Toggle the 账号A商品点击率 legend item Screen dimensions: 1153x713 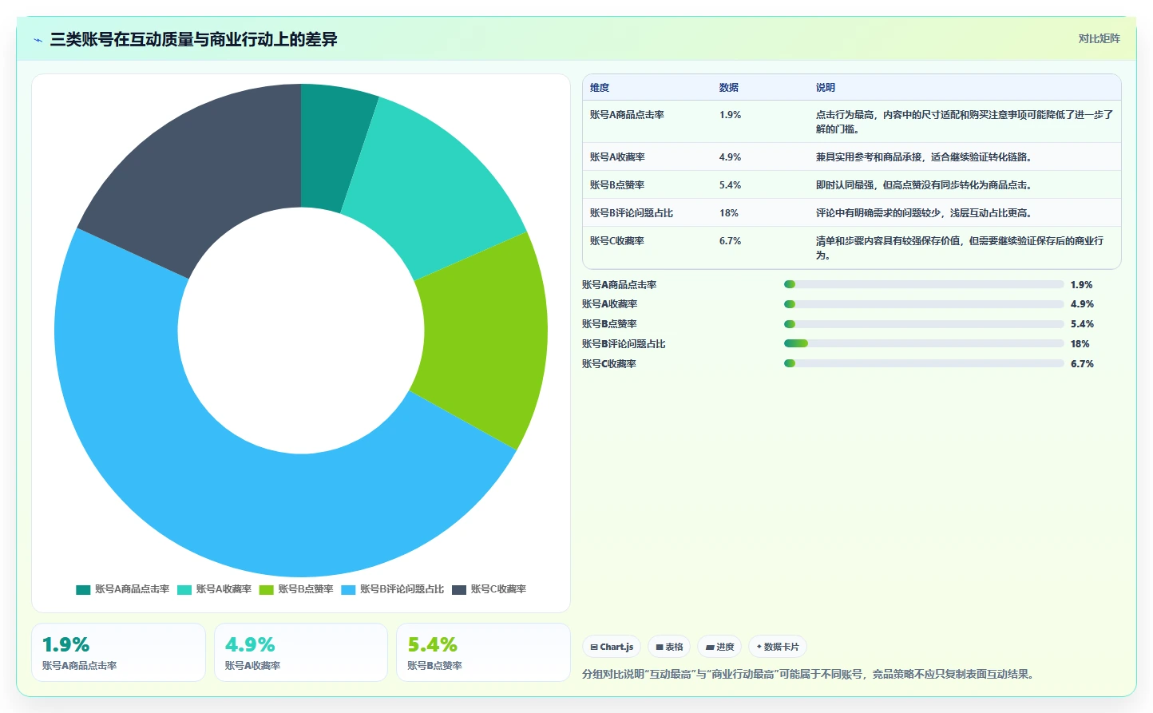click(123, 589)
